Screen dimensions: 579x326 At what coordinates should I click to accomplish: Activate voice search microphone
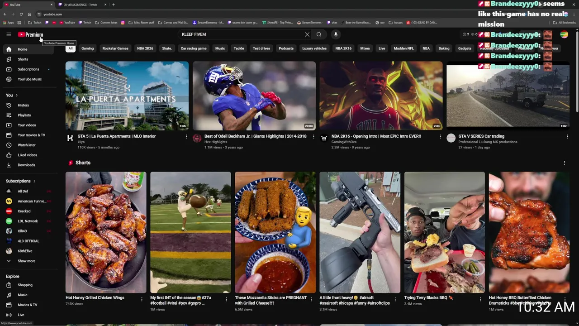tap(336, 34)
